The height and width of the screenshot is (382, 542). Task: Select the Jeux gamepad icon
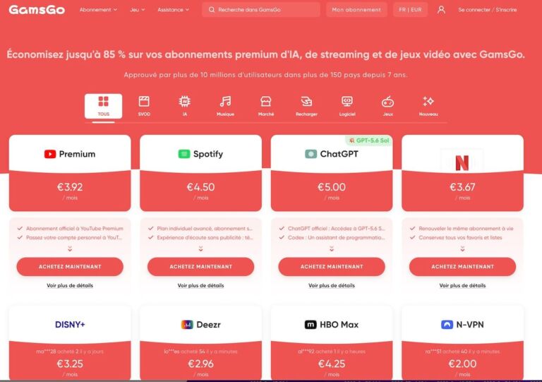[x=387, y=102]
